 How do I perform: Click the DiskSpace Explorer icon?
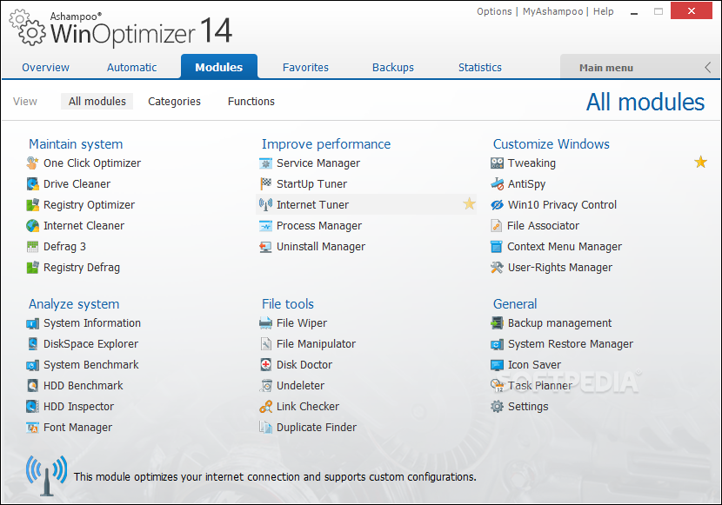(x=32, y=344)
